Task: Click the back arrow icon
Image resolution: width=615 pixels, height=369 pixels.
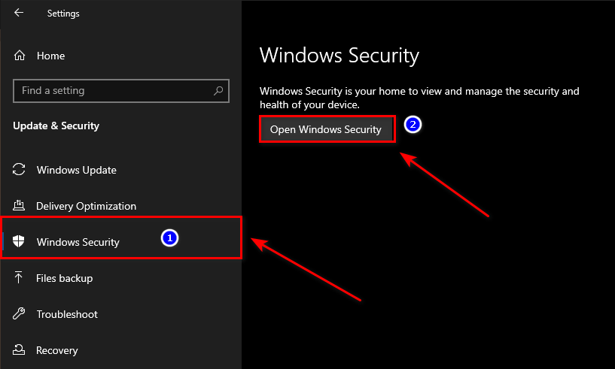Action: click(19, 13)
